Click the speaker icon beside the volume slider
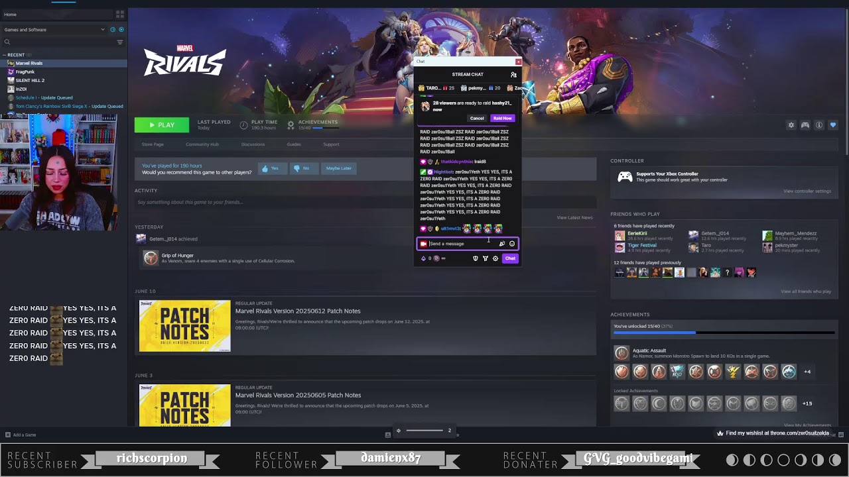 point(399,431)
